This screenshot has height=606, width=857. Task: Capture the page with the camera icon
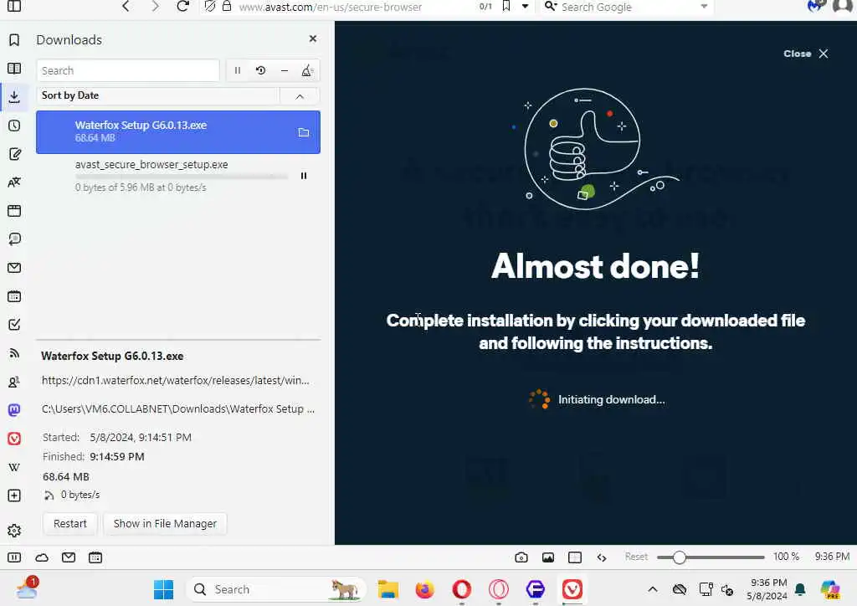click(521, 557)
